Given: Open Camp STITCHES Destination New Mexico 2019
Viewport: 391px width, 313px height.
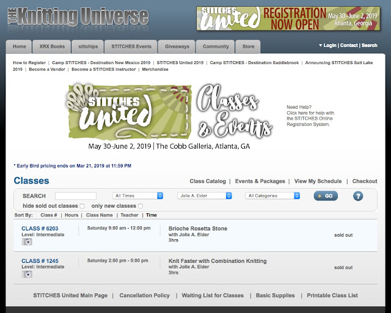Looking at the screenshot, I should [x=101, y=62].
